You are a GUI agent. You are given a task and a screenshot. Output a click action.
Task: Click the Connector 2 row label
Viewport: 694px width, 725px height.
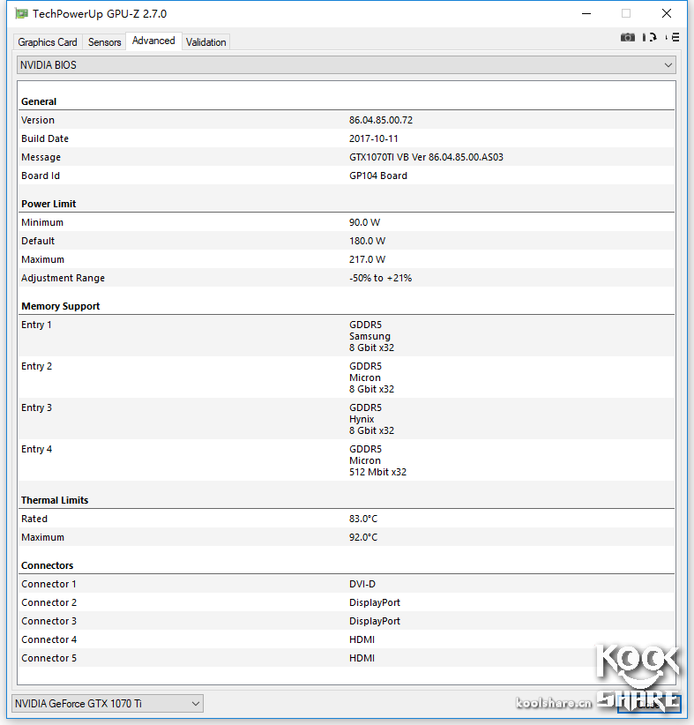[49, 602]
